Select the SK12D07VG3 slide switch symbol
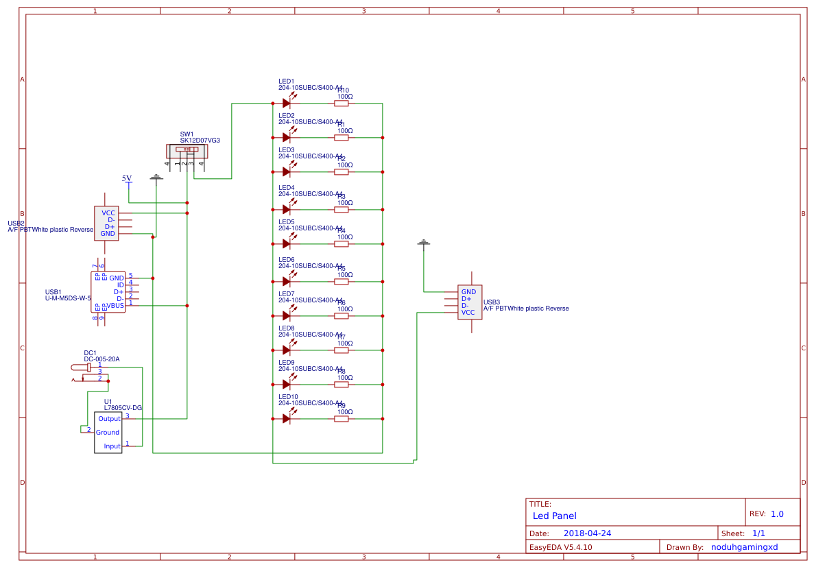814x567 pixels. pyautogui.click(x=189, y=151)
